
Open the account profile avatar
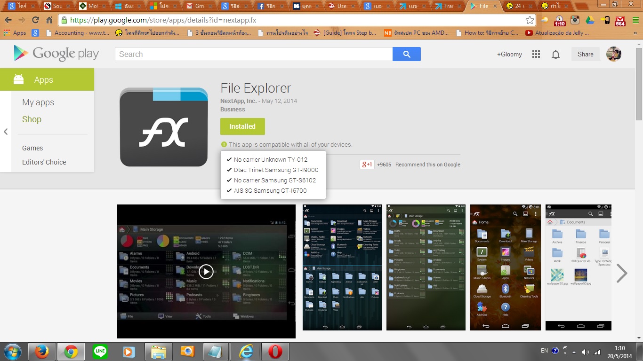tap(614, 54)
